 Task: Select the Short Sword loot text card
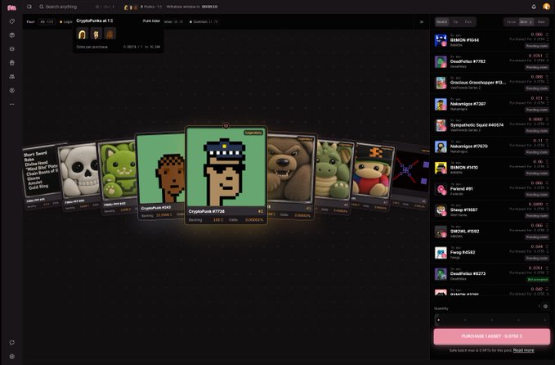click(x=42, y=176)
